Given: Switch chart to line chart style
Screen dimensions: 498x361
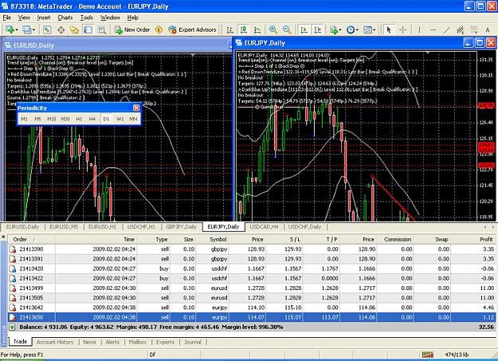Looking at the screenshot, I should coord(257,29).
